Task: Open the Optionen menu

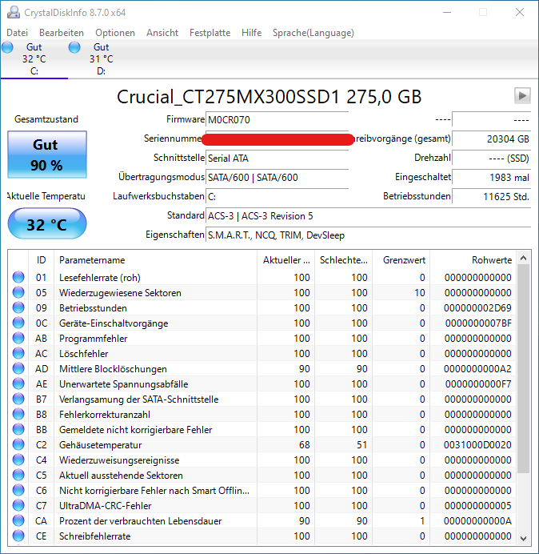Action: point(115,33)
